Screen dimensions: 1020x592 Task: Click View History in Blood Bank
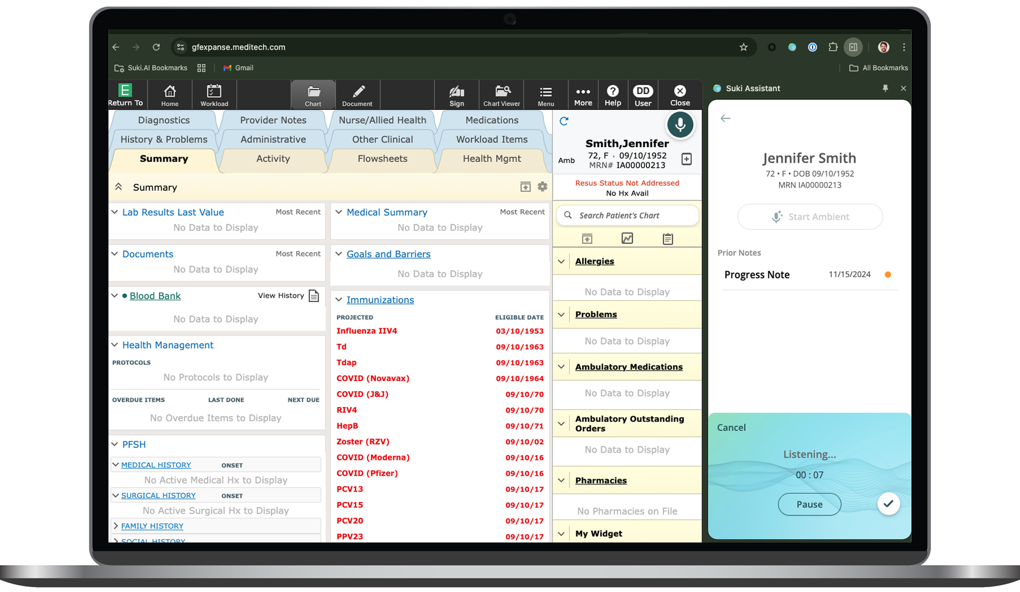click(x=281, y=295)
